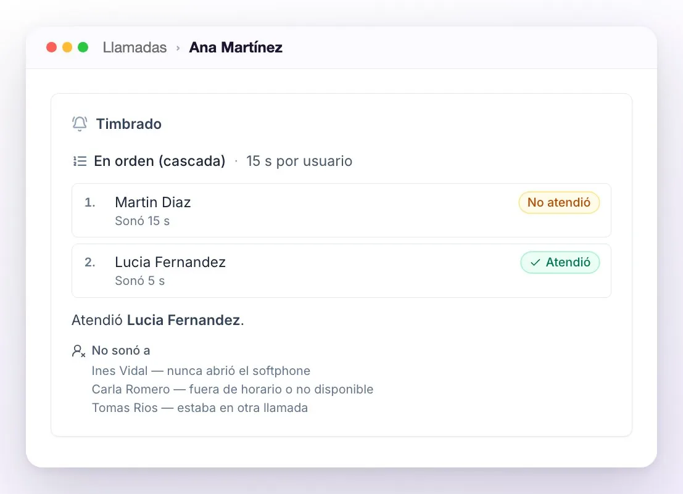This screenshot has height=494, width=683.
Task: Click the 15 s por usuario text
Action: [299, 161]
